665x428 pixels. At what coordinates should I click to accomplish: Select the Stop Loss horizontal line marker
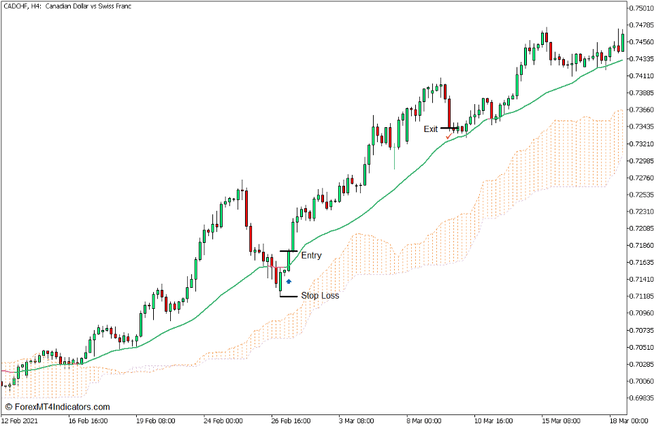pyautogui.click(x=289, y=296)
